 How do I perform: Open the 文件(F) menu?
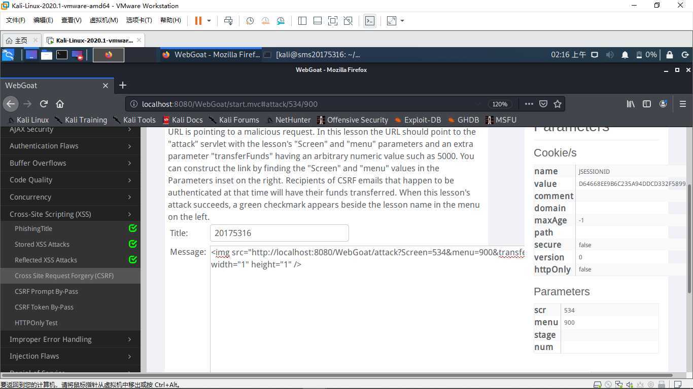pyautogui.click(x=16, y=20)
